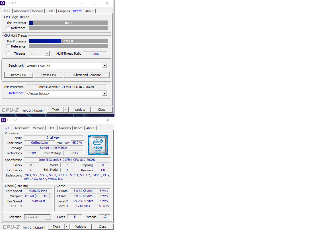Click empty Reference bar under Single Thread
This screenshot has width=328, height=230.
68,28
